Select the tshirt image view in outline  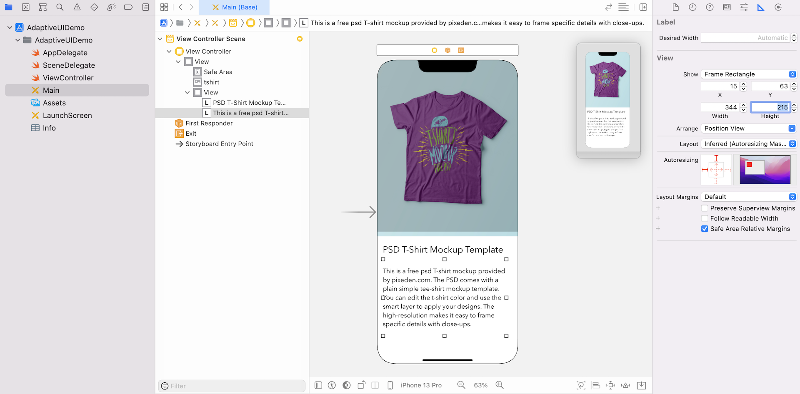[212, 82]
